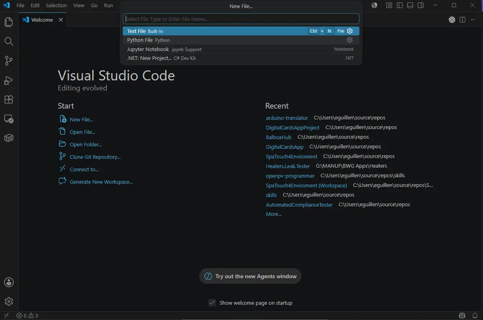The height and width of the screenshot is (320, 483).
Task: Toggle the Primary Side Bar visibility
Action: [x=400, y=6]
